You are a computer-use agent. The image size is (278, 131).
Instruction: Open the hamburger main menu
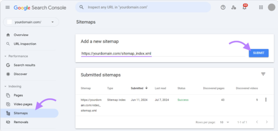click(x=8, y=7)
